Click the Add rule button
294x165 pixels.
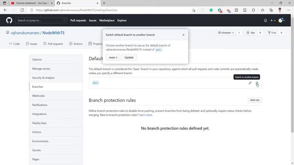pyautogui.click(x=254, y=100)
